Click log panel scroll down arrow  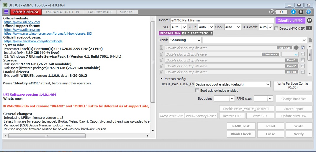click(153, 131)
